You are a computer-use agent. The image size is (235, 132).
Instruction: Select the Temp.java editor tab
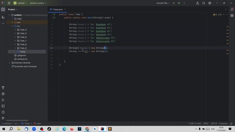(58, 10)
